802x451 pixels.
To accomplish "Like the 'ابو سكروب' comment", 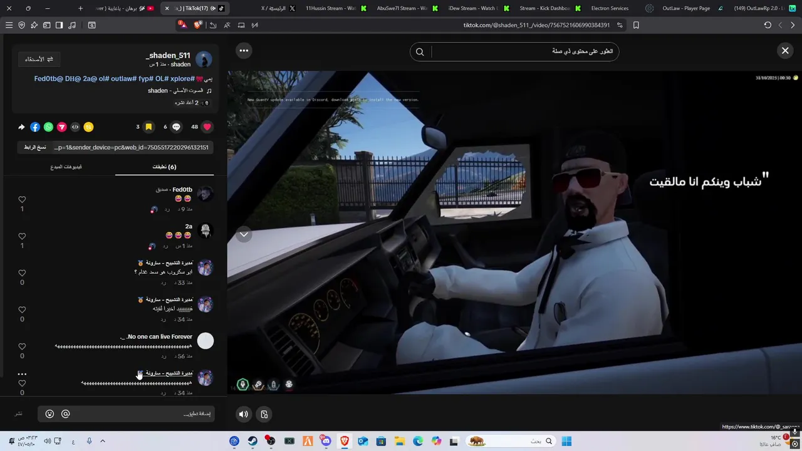I will [x=22, y=273].
